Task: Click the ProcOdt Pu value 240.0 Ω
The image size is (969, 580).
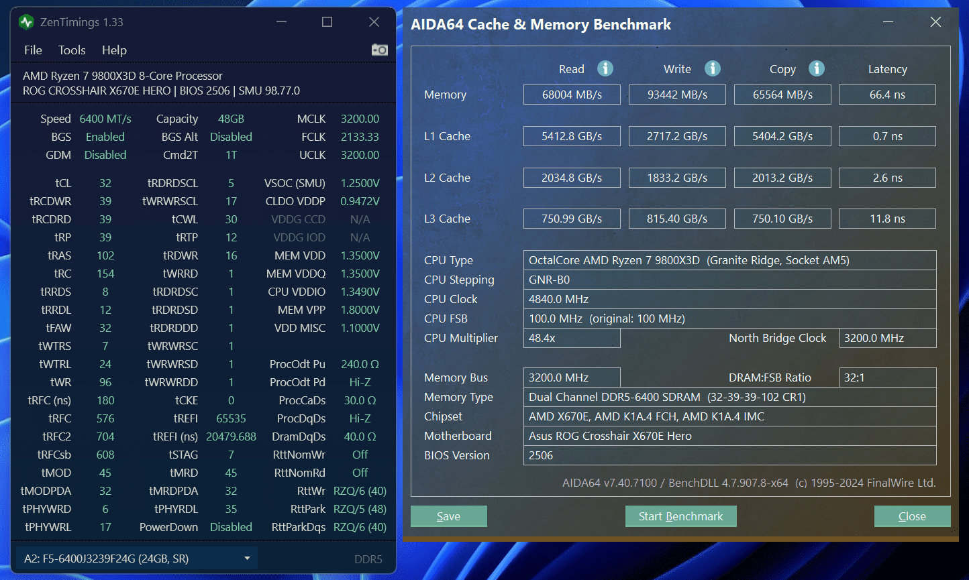Action: tap(360, 364)
